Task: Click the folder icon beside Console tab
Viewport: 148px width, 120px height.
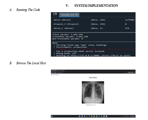Action: [55, 14]
